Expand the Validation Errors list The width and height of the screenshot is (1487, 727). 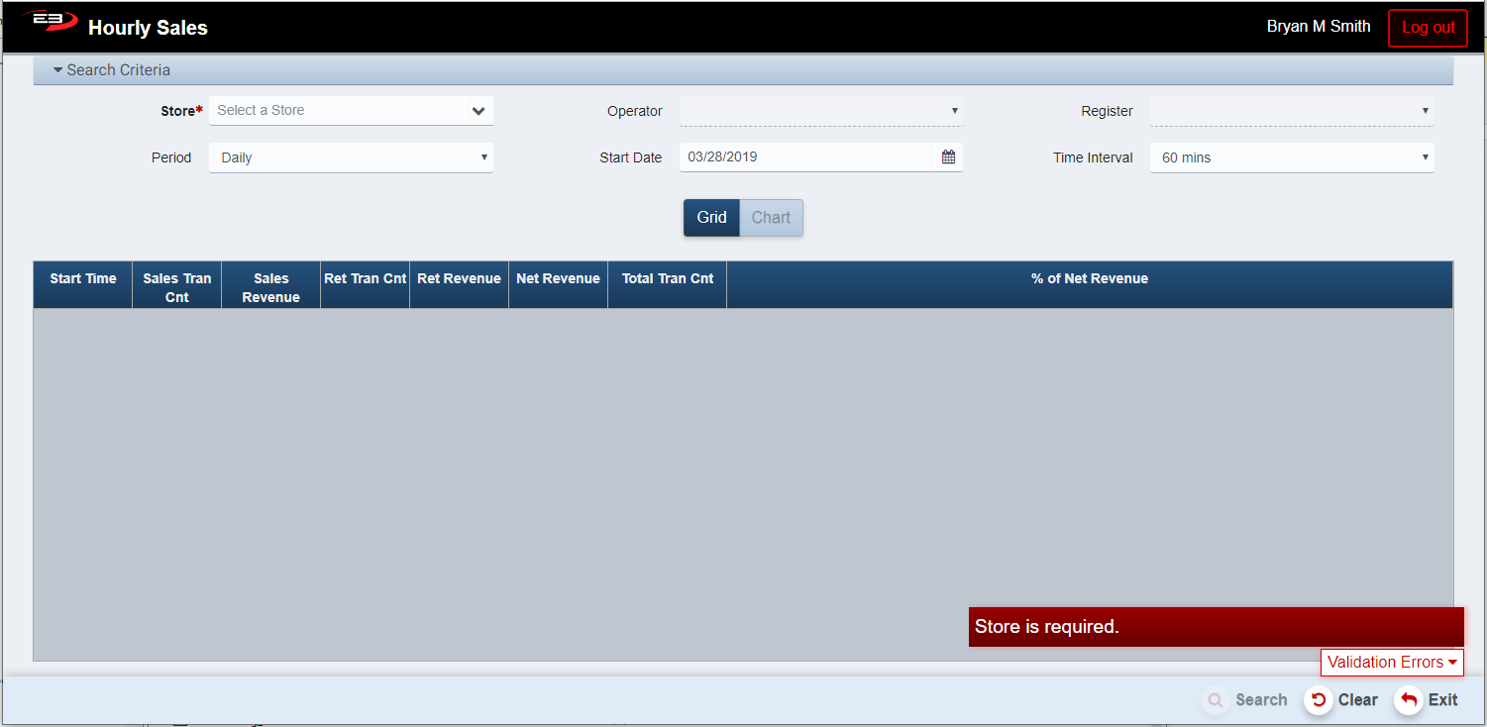point(1391,663)
